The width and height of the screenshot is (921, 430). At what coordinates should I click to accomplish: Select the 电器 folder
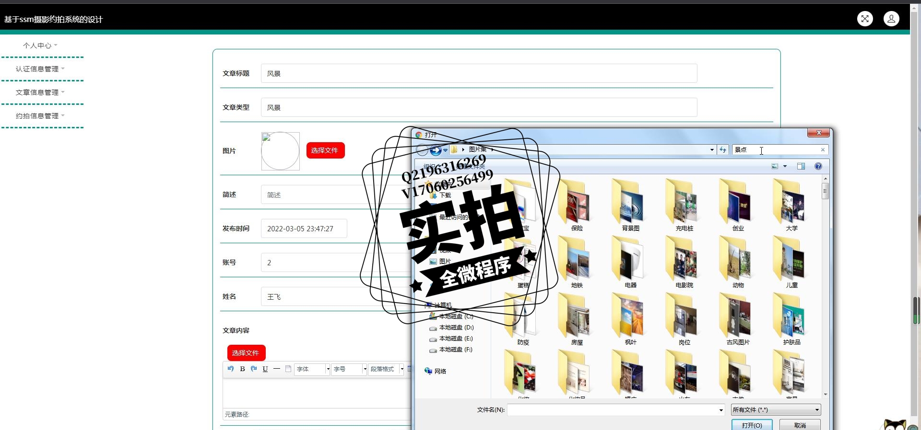(631, 262)
